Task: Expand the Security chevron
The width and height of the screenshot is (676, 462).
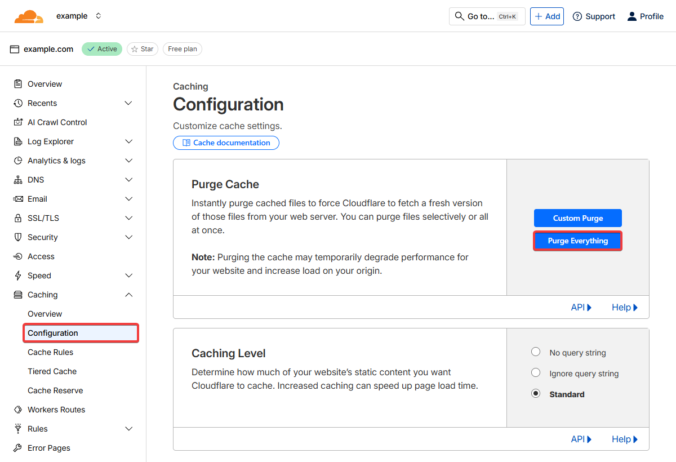Action: (128, 237)
